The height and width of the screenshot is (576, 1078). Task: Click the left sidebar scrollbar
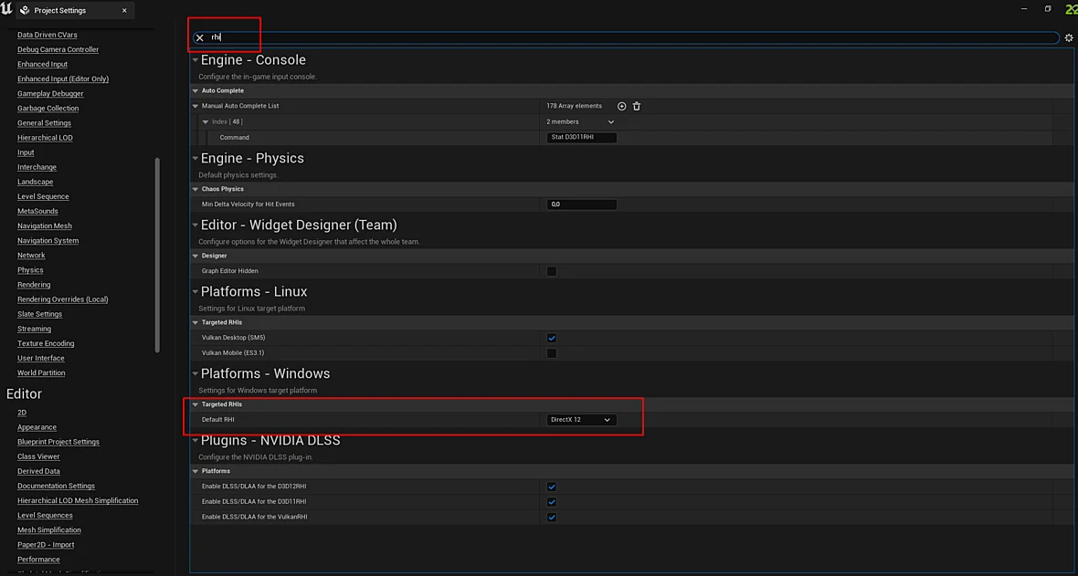(x=157, y=255)
